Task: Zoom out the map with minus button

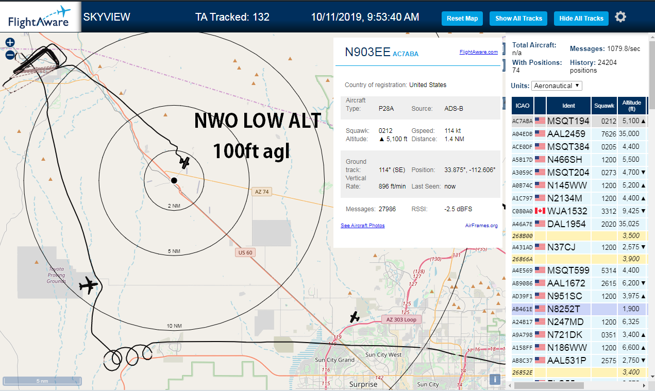Action: [10, 55]
